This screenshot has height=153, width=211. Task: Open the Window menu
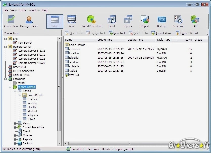(x=34, y=10)
